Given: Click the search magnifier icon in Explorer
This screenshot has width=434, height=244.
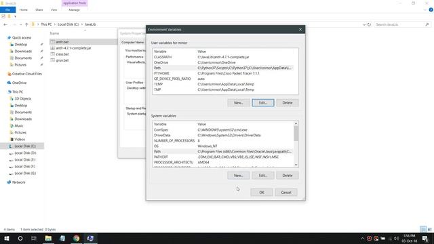Looking at the screenshot, I should click(x=427, y=24).
